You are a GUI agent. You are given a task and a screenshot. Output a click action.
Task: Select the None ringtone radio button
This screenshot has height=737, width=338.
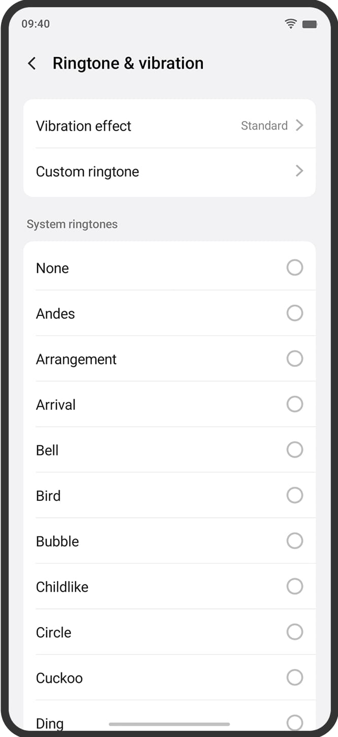pos(295,268)
